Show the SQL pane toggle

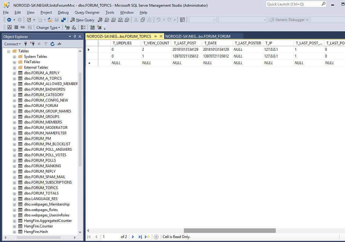pos(23,27)
